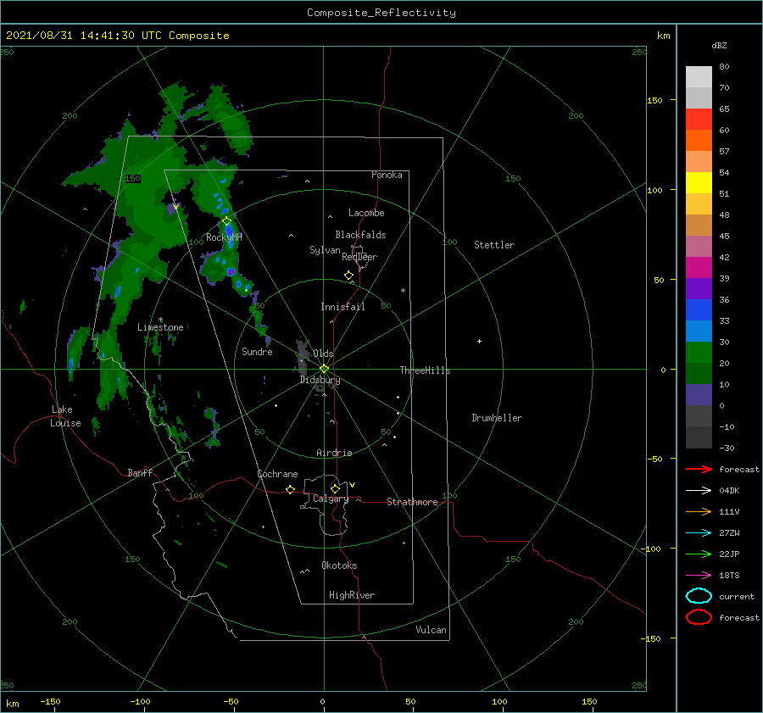Click the asterisk marker above Limestone
Image resolution: width=763 pixels, height=713 pixels.
[x=160, y=320]
